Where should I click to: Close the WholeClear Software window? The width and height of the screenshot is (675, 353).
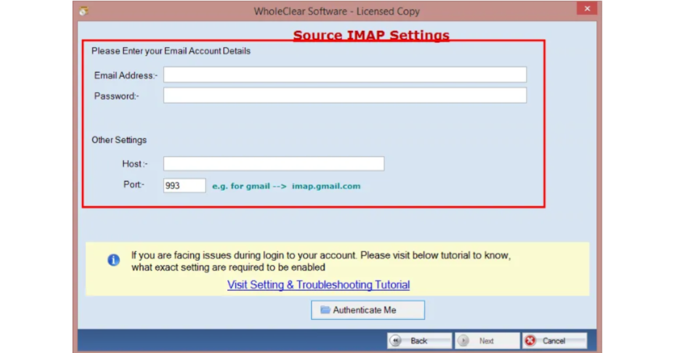pyautogui.click(x=587, y=8)
